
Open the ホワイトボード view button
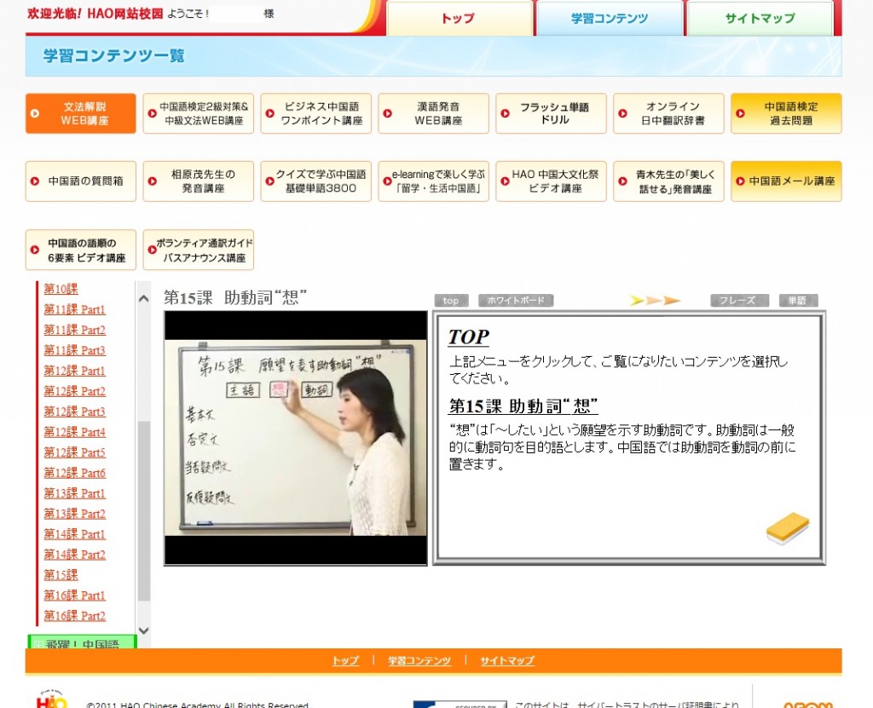[x=516, y=301]
